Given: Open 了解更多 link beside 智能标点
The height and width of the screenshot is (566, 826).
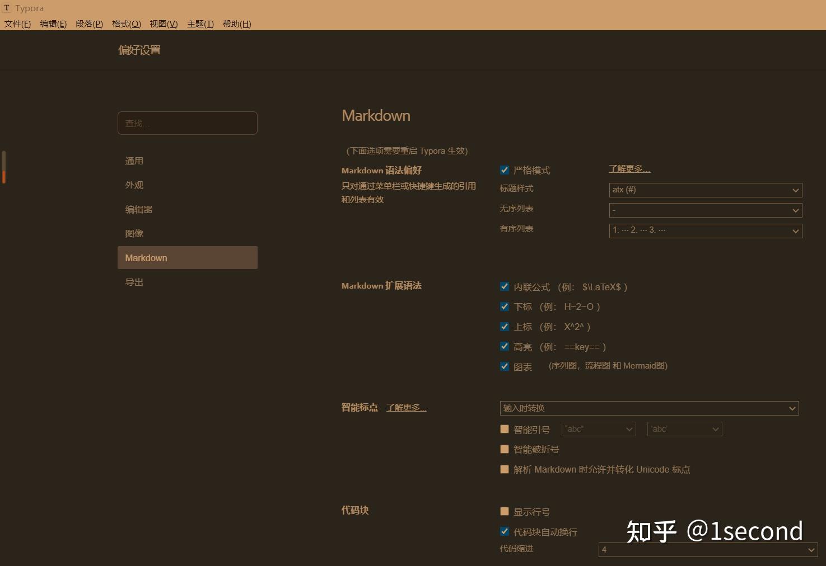Looking at the screenshot, I should coord(406,408).
